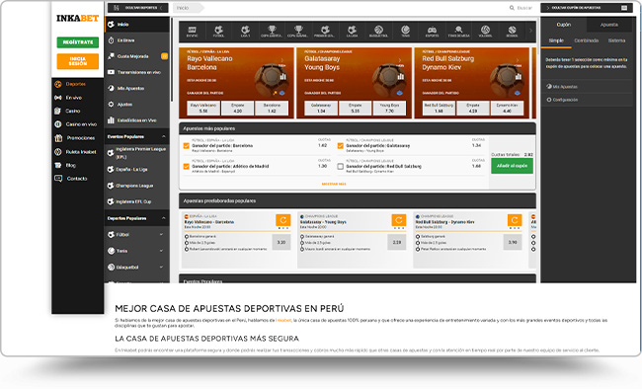Viewport: 642px width, 389px height.
Task: Open the Voleibol icon in sports bar
Action: [485, 32]
